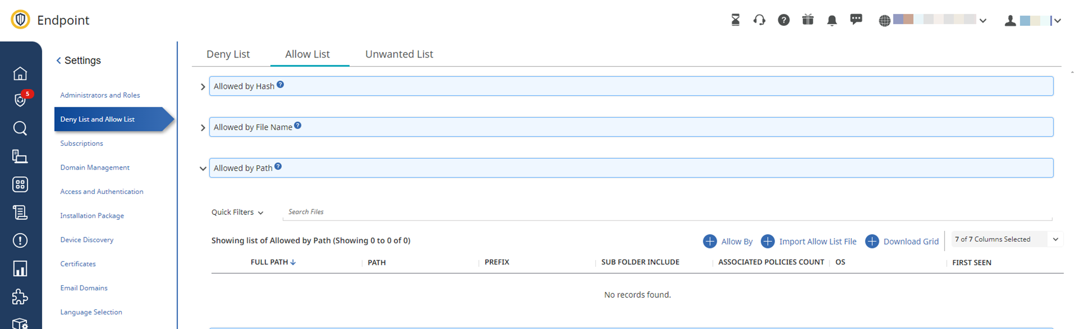This screenshot has height=329, width=1075.
Task: Switch to the Unwanted List tab
Action: [x=399, y=54]
